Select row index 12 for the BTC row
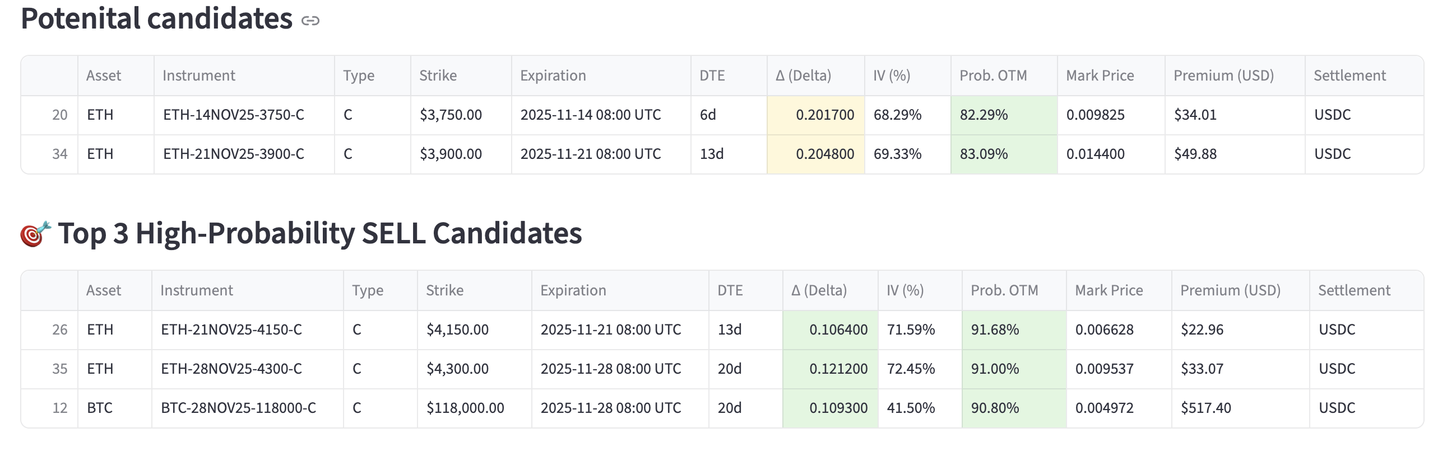The image size is (1447, 461). pos(59,408)
